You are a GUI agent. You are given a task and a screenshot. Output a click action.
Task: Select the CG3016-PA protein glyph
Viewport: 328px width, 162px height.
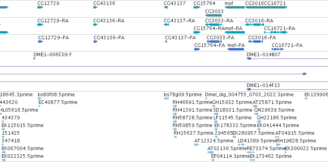tap(256, 42)
